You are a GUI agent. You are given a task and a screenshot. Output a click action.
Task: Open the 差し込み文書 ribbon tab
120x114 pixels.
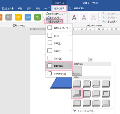[7, 8]
